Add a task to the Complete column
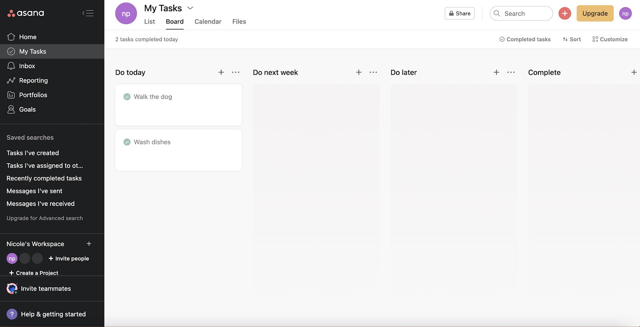 point(634,72)
